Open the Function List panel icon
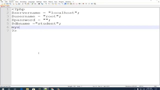Viewport: 160px width, 90px height. pos(74,4)
